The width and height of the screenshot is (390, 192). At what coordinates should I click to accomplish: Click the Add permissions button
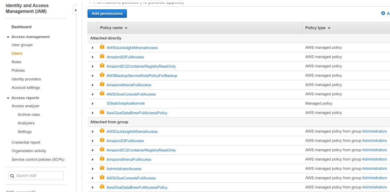[x=107, y=13]
